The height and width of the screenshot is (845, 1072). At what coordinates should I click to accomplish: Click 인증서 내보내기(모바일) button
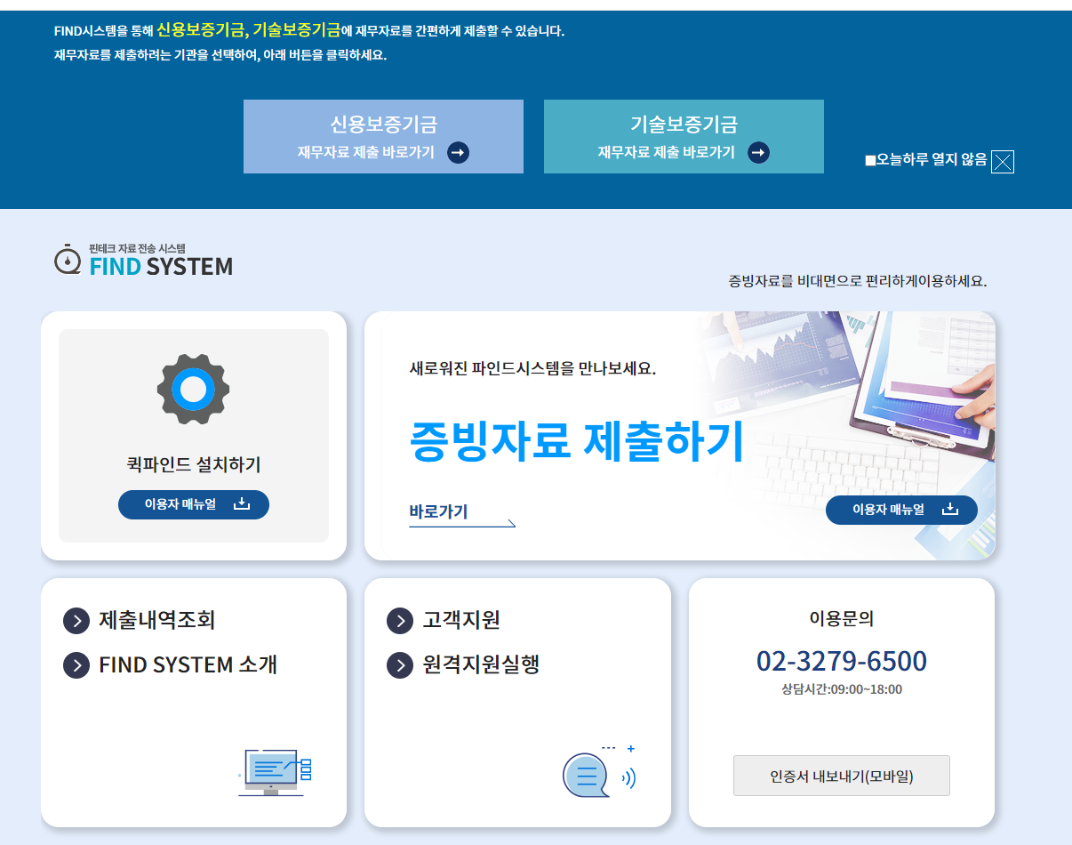pos(842,776)
